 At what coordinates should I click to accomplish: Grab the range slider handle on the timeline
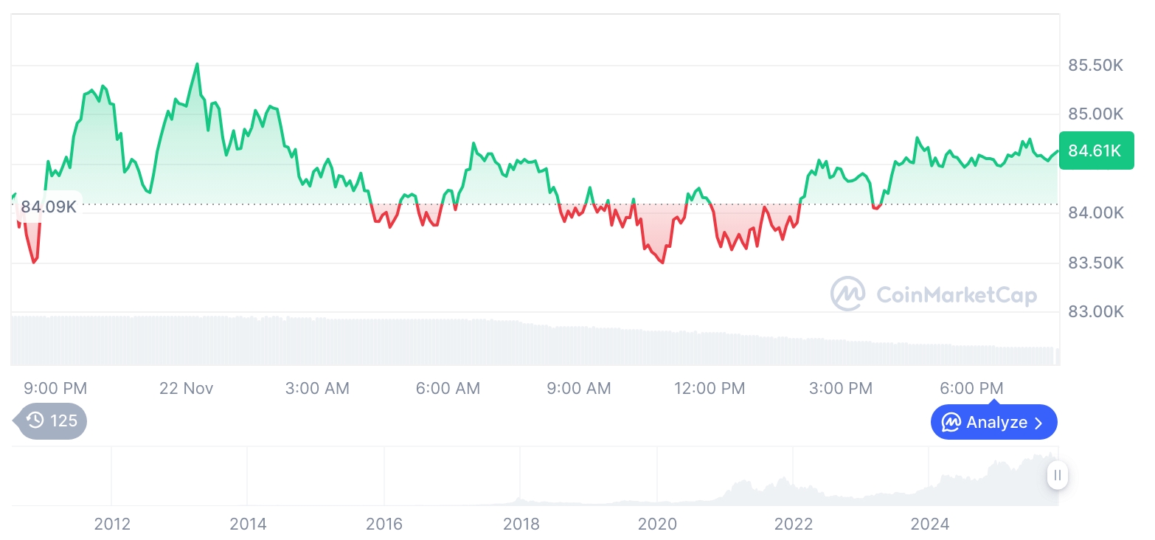[1058, 475]
